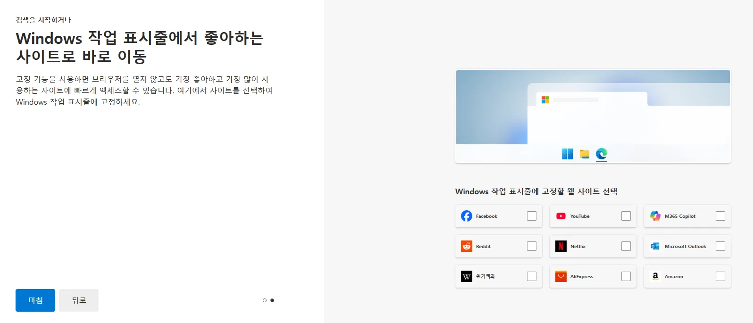Click the Facebook site label
Image resolution: width=753 pixels, height=323 pixels.
click(486, 216)
